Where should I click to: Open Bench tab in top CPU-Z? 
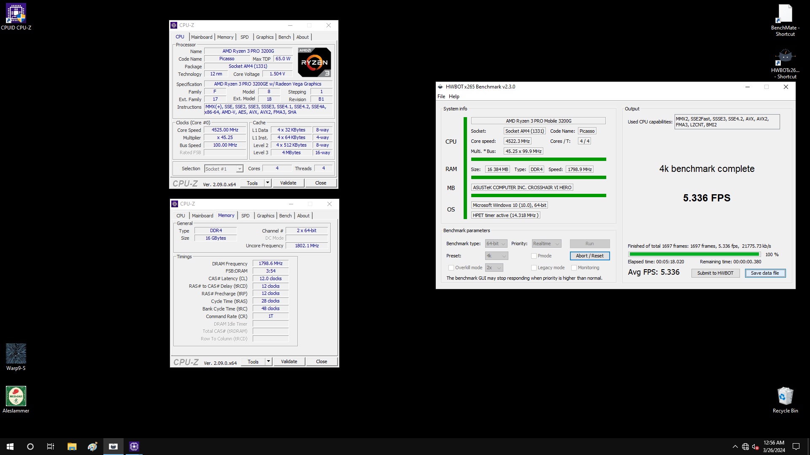point(285,37)
